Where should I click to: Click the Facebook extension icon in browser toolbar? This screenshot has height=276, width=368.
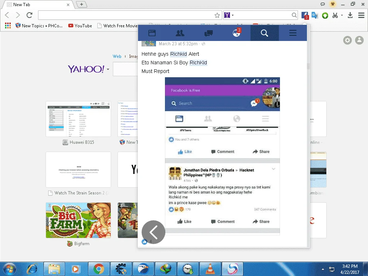tap(305, 15)
